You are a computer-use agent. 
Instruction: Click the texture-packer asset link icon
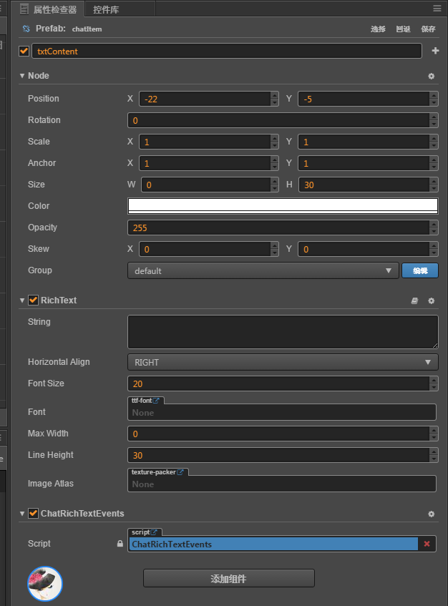coord(181,472)
